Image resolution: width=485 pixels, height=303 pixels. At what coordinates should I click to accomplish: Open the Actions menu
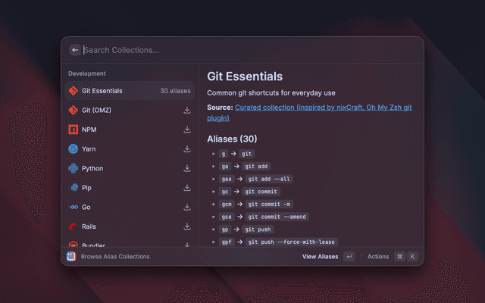(x=377, y=257)
